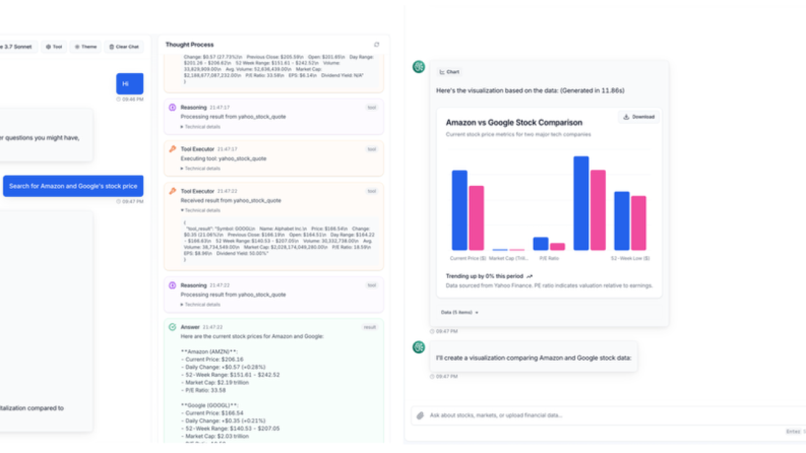Click the result badge on the Answer card

pyautogui.click(x=370, y=327)
